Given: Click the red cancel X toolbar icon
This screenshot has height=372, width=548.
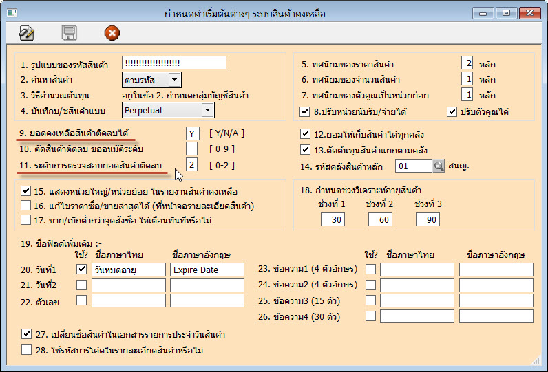Looking at the screenshot, I should [x=112, y=32].
